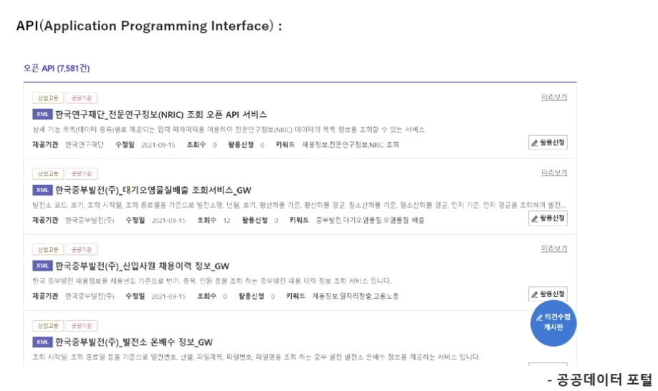Click provider name 한국연구재단 in first entry
The width and height of the screenshot is (658, 391).
(85, 145)
